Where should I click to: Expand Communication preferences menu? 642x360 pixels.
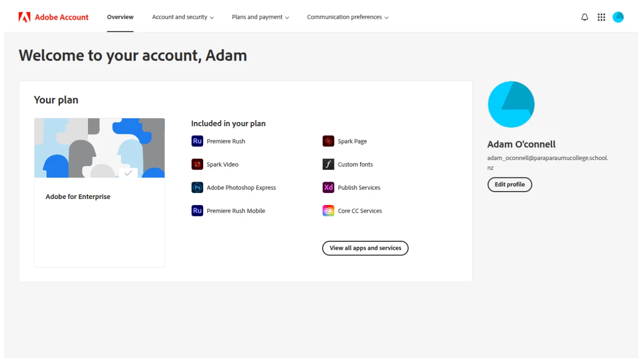coord(348,17)
